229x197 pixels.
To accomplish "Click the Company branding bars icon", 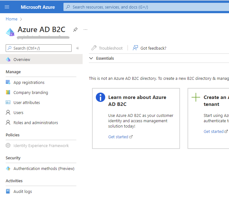I will 8,92.
